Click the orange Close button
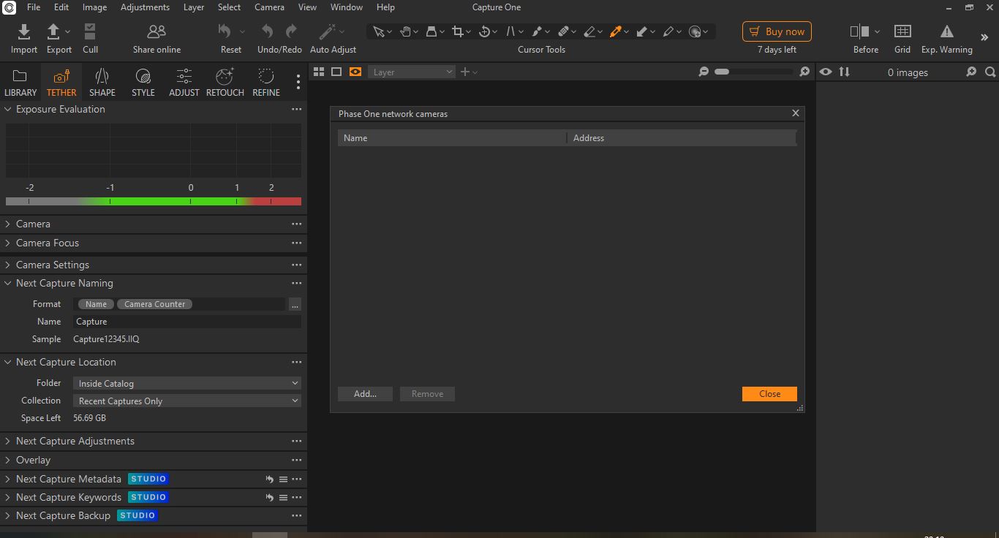Screen dimensions: 999x538 coord(769,394)
